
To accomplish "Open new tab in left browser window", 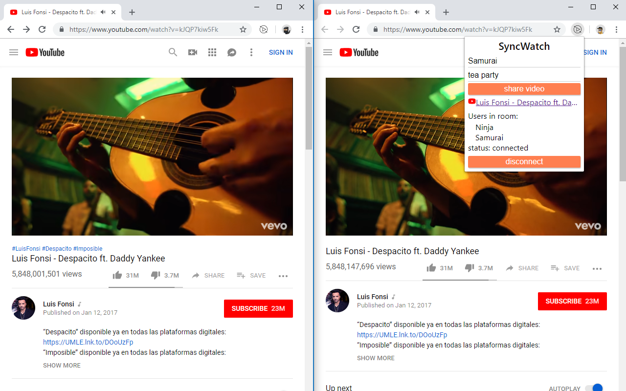I will pos(132,12).
